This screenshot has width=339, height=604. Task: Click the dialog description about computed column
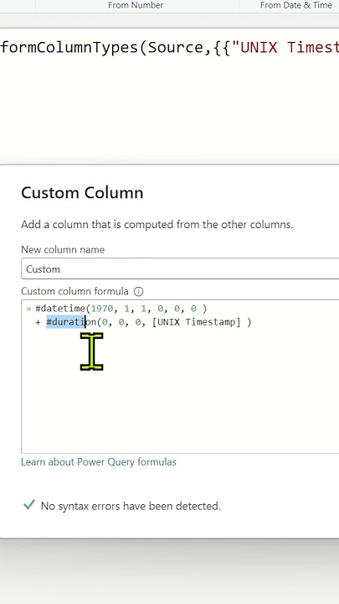point(157,225)
